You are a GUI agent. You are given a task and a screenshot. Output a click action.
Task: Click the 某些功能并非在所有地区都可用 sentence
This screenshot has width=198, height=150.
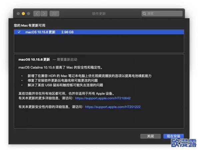click(x=66, y=94)
